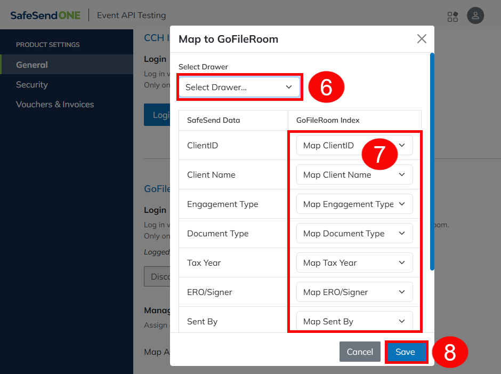Click the modal's blue scrollbar
This screenshot has width=501, height=374.
tap(431, 160)
